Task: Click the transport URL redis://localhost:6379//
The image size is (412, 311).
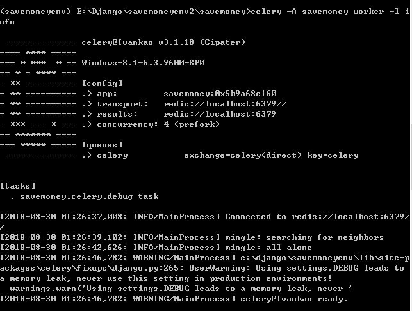Action: [x=225, y=104]
